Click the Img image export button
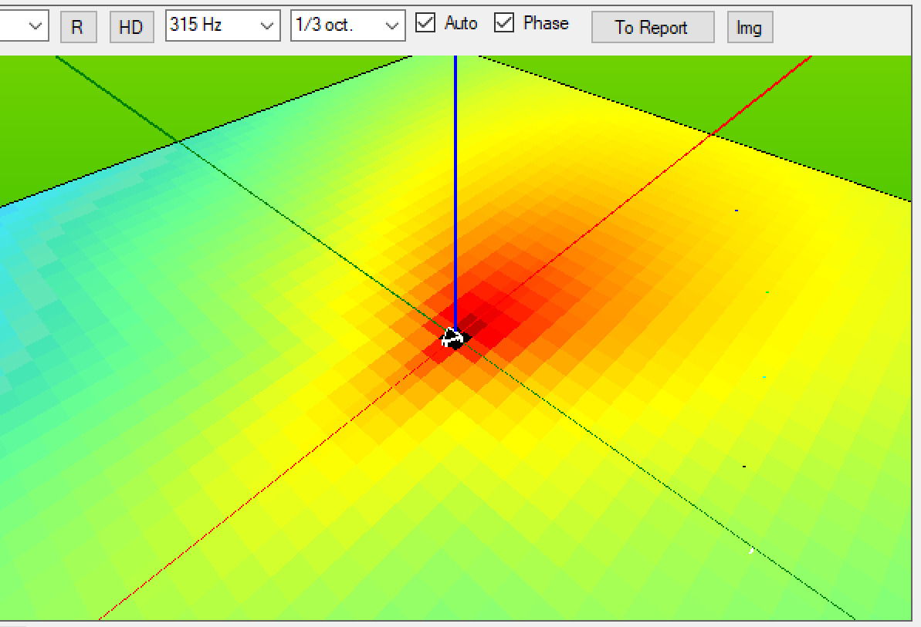 coord(750,28)
